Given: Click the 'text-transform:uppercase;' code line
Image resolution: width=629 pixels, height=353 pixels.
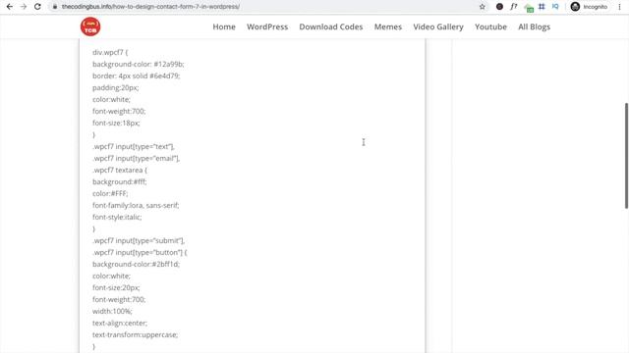Looking at the screenshot, I should click(135, 334).
